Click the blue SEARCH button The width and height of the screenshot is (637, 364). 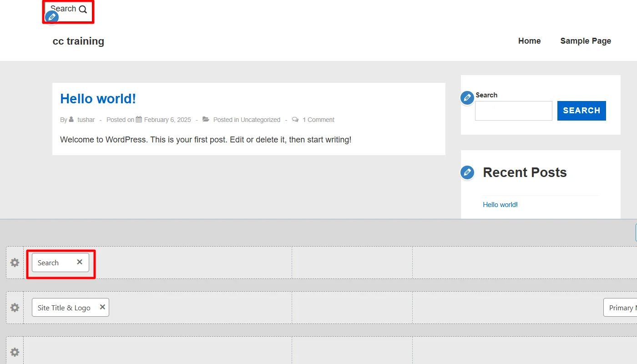click(x=581, y=111)
